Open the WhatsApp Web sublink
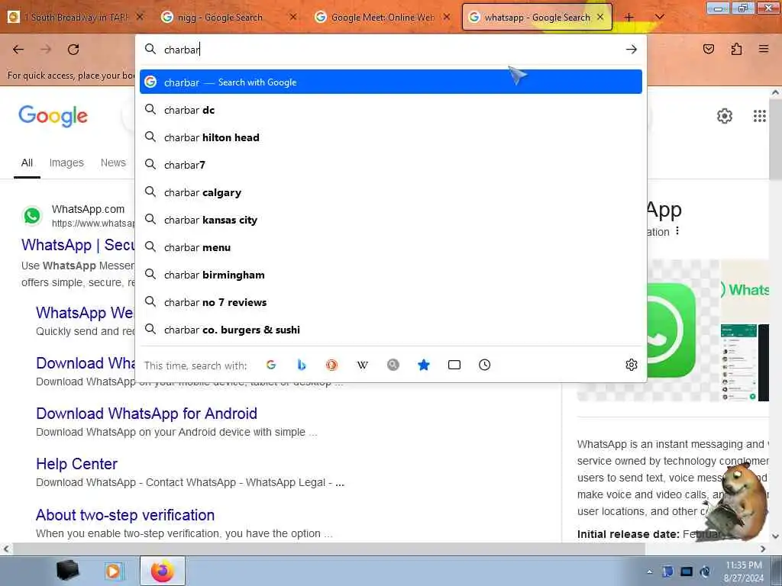Viewport: 782px width, 586px height. pos(85,312)
